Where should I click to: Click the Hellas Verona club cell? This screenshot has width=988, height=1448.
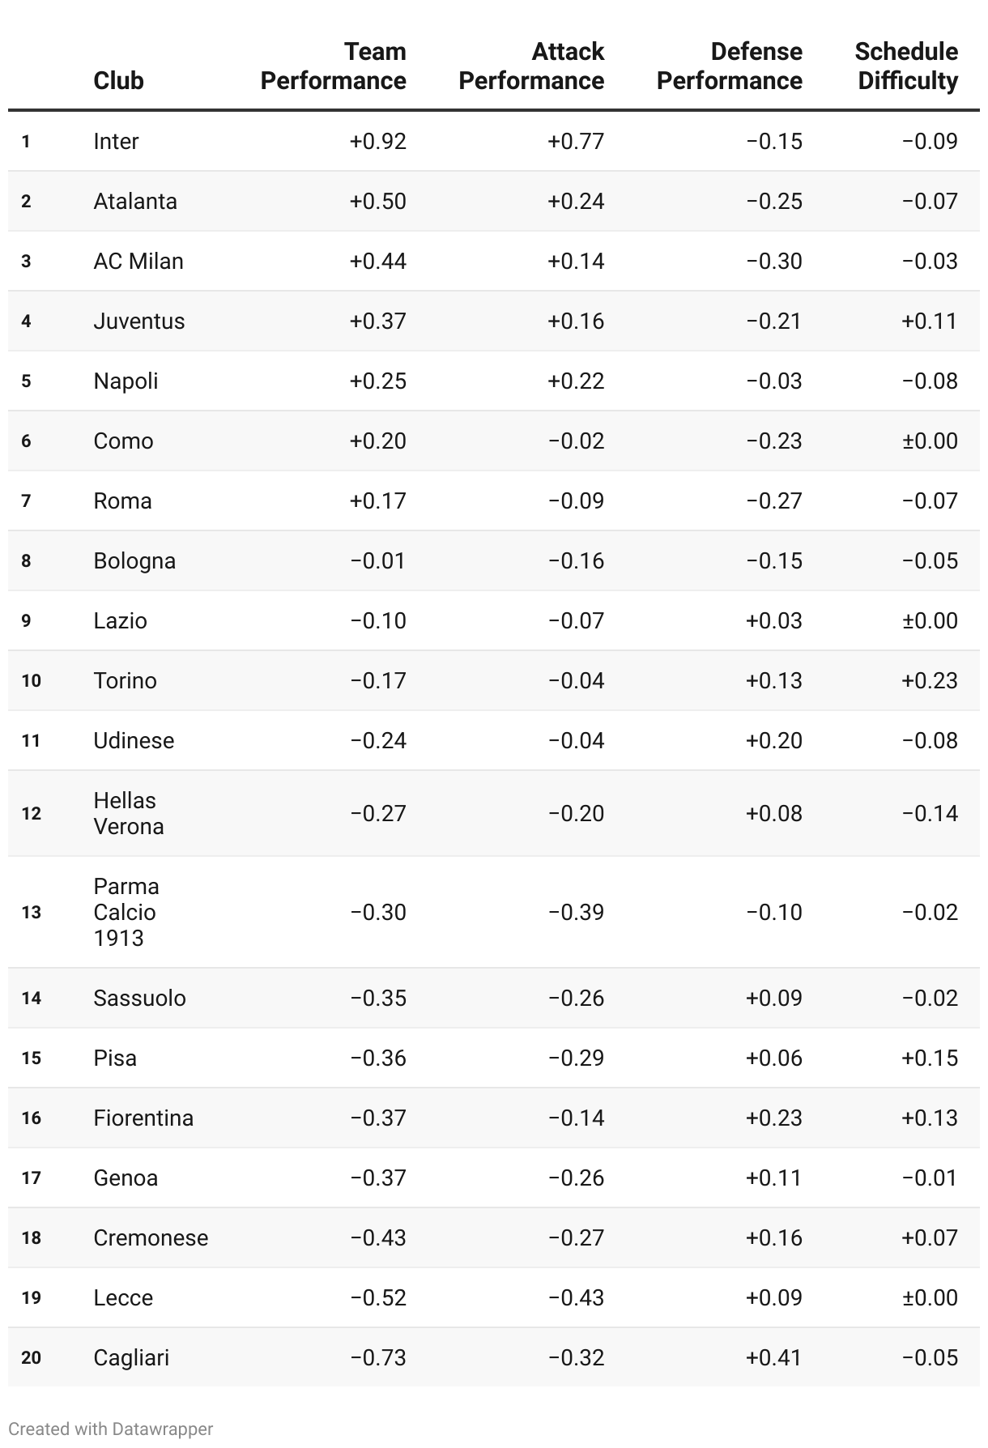coord(129,813)
